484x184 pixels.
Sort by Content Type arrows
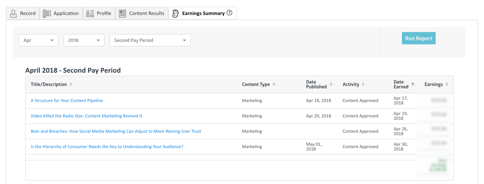274,84
